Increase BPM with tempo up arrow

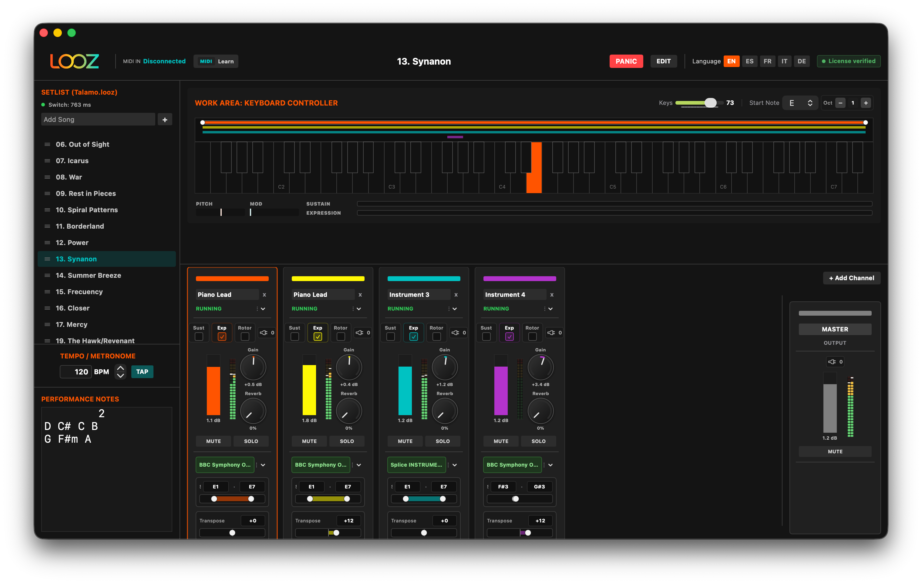(x=120, y=368)
